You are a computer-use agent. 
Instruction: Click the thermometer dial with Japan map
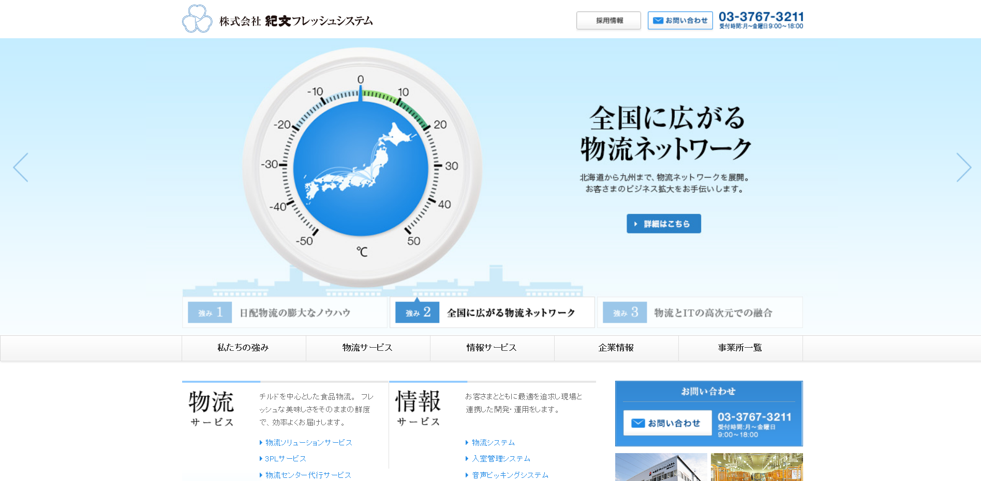pyautogui.click(x=361, y=167)
